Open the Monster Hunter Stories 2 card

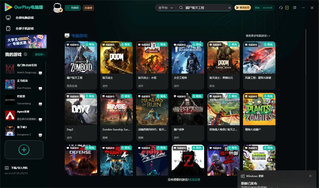coord(223,117)
